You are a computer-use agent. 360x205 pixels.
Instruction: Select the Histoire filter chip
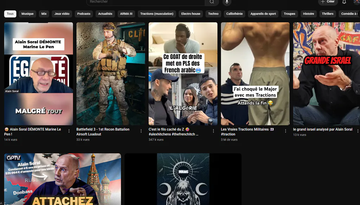pos(308,14)
